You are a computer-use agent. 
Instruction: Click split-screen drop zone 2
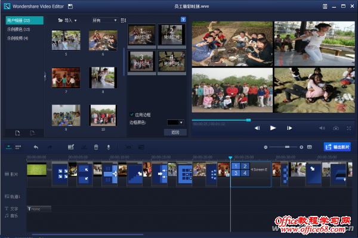click(x=172, y=35)
